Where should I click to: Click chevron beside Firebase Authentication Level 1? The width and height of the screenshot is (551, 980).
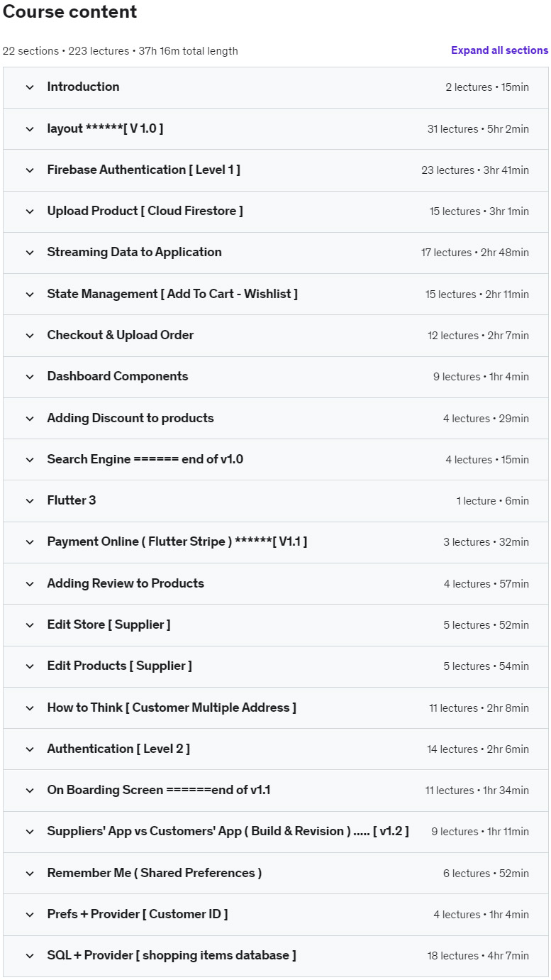point(30,170)
